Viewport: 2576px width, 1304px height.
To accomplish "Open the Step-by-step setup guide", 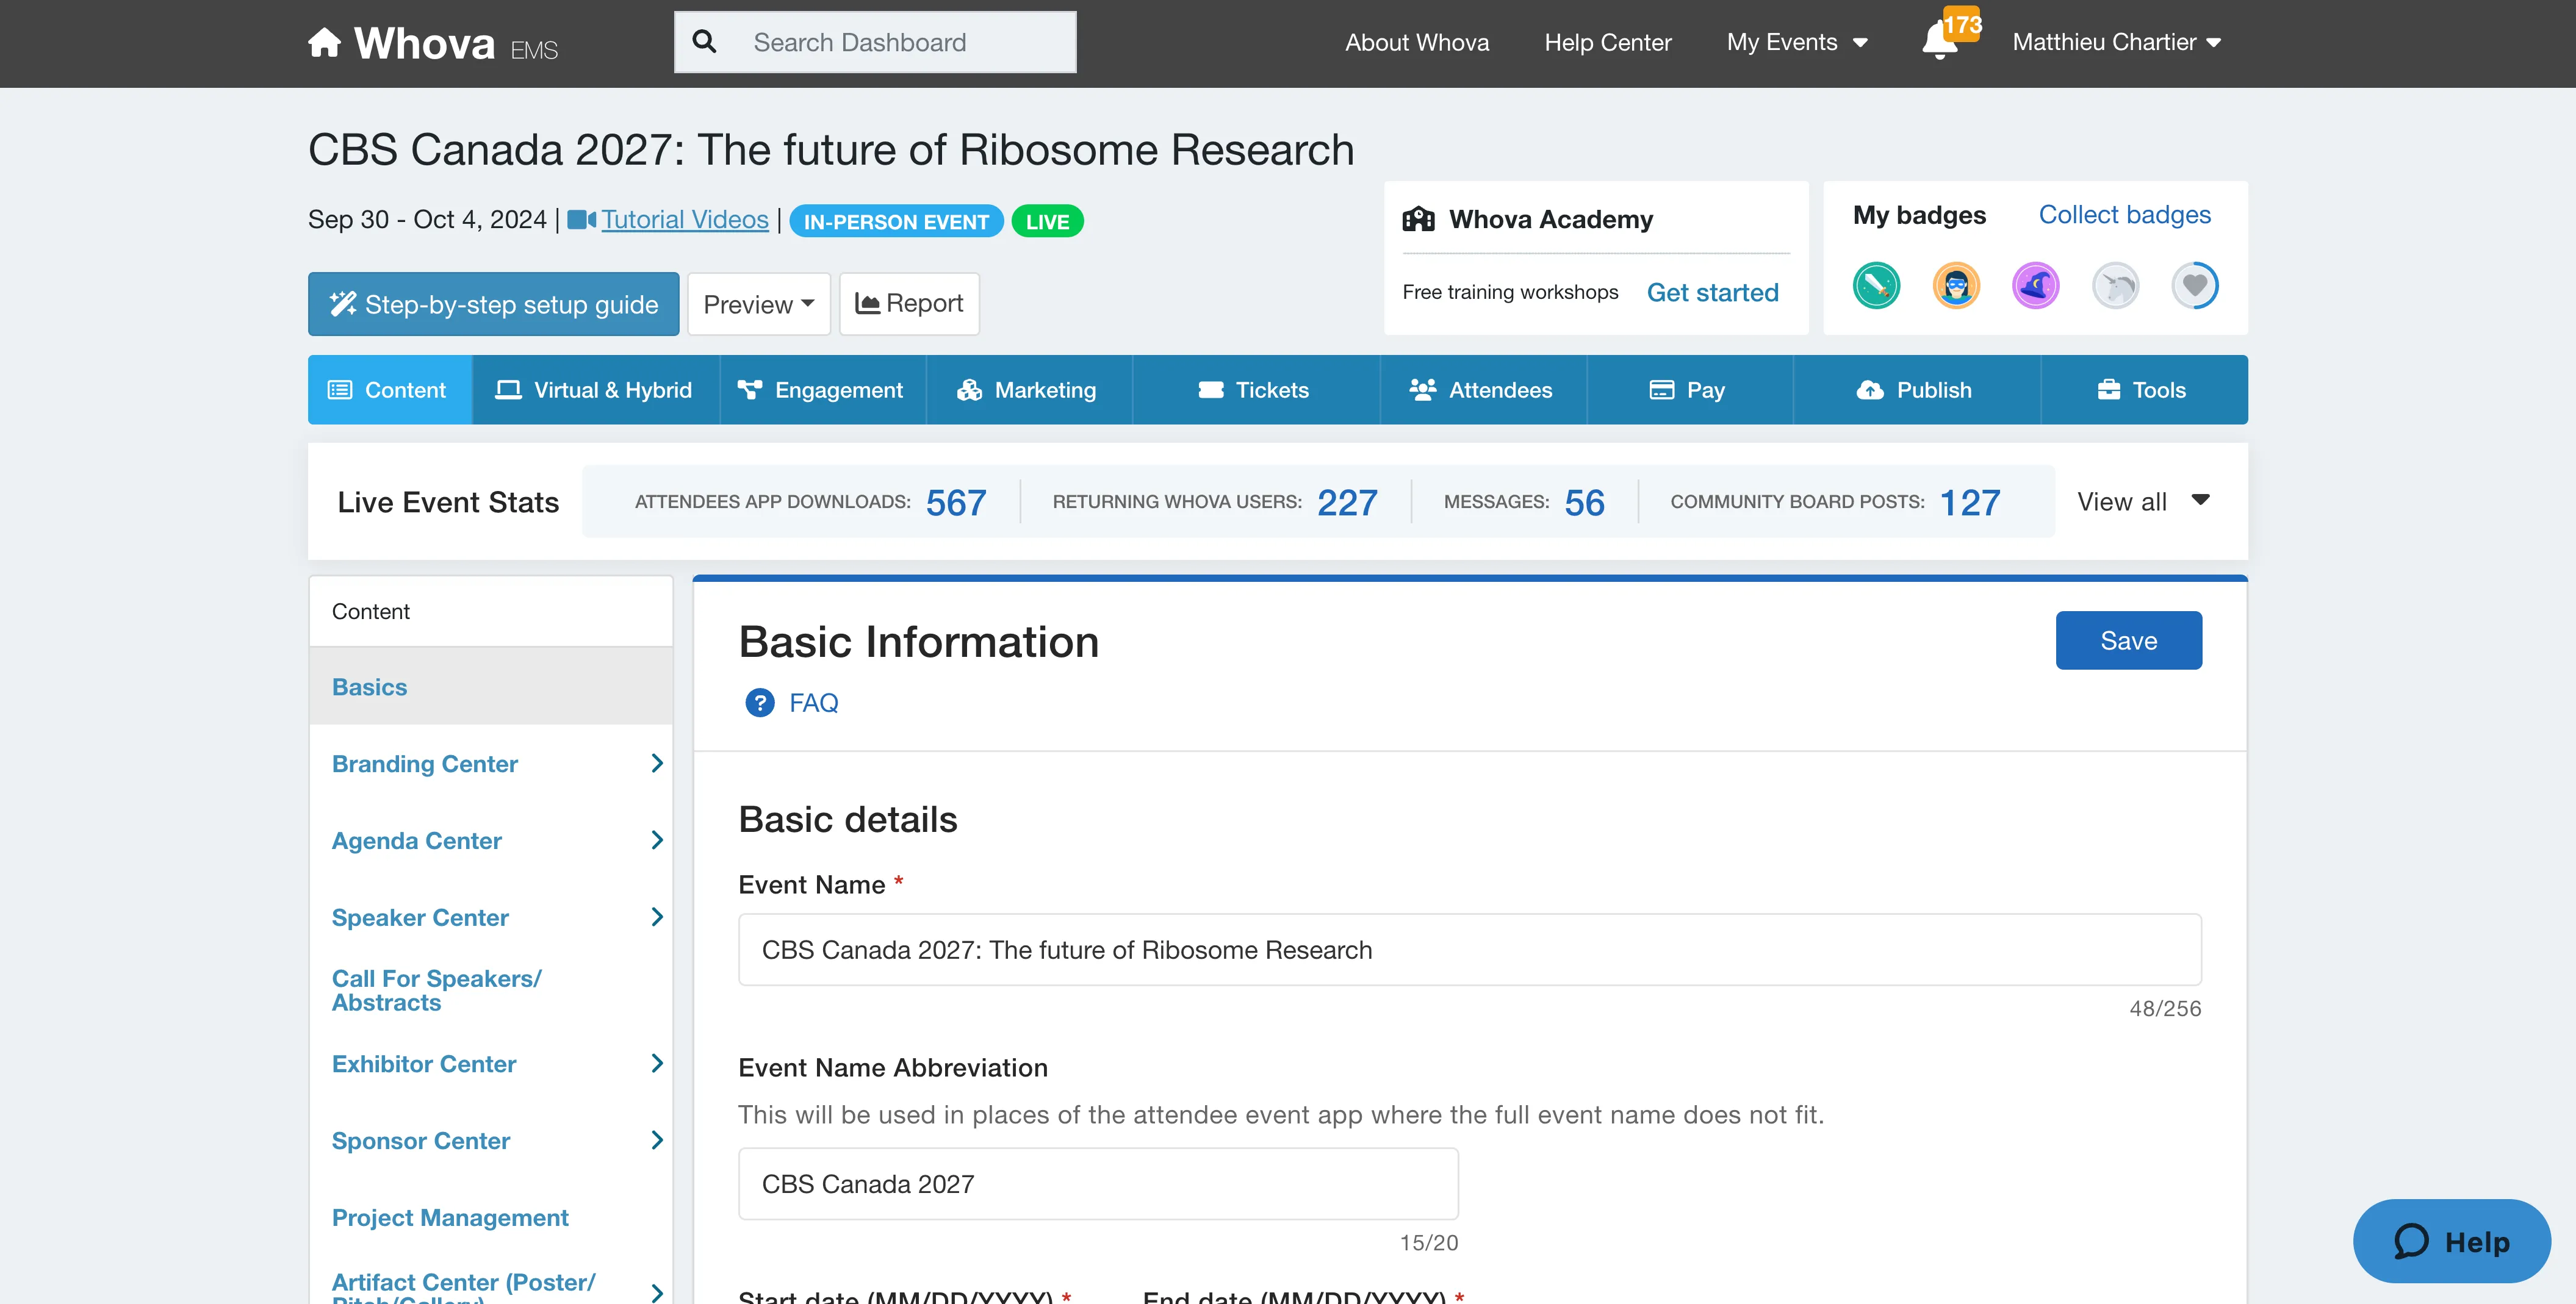I will pyautogui.click(x=494, y=304).
